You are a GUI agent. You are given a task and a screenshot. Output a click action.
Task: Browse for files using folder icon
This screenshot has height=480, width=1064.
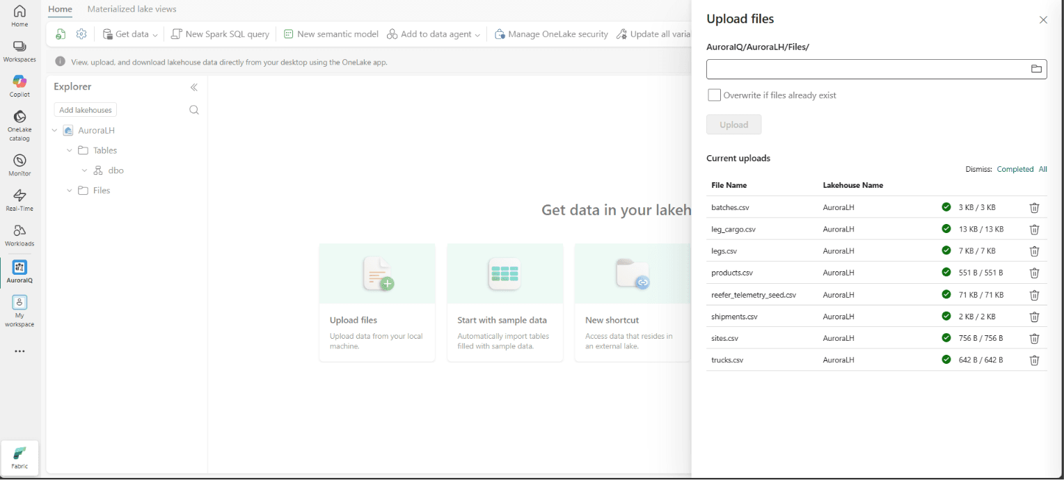pyautogui.click(x=1036, y=69)
